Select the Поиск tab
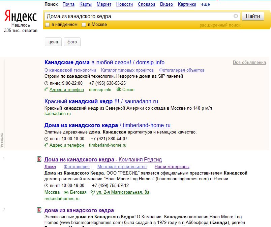 tap(51, 4)
